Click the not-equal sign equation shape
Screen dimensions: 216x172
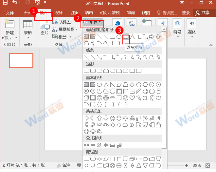pos(119,145)
